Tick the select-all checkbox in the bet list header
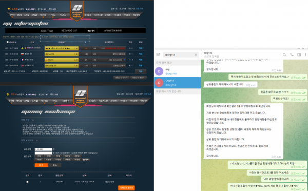 [x=8, y=42]
